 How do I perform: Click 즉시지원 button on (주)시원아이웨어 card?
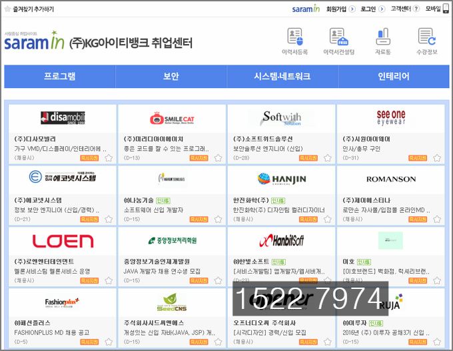click(418, 158)
